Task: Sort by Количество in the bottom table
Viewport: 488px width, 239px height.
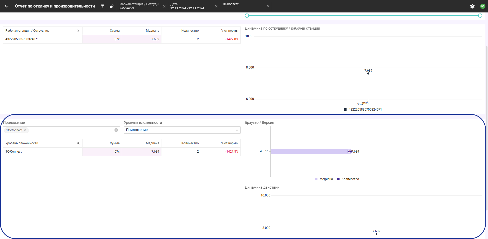Action: click(190, 143)
